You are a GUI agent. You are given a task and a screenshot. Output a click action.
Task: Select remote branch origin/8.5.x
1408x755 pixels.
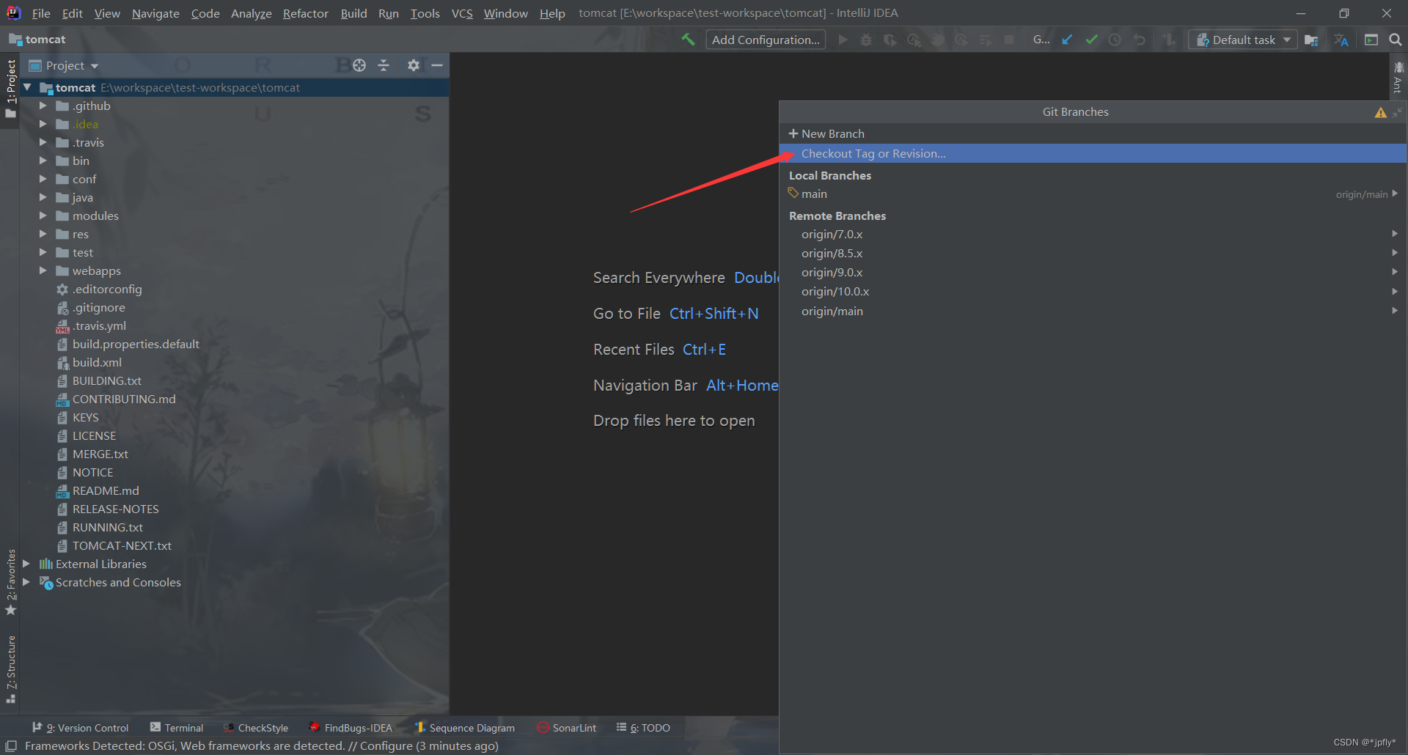1093,253
